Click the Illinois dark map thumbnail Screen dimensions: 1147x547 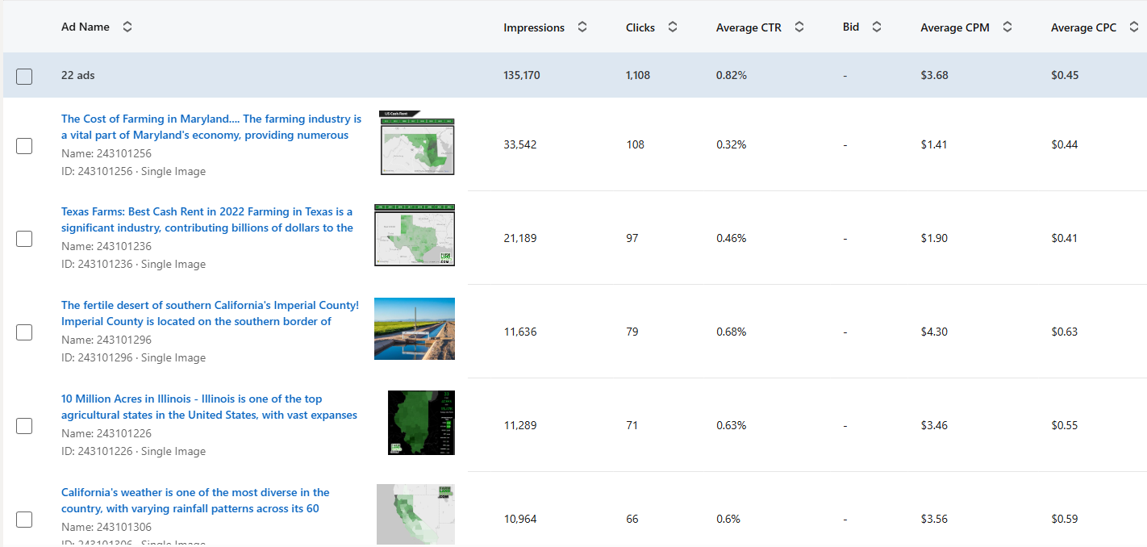coord(421,423)
